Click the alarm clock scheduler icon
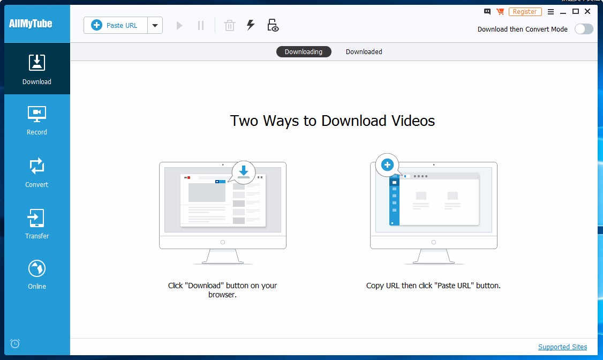 (15, 343)
